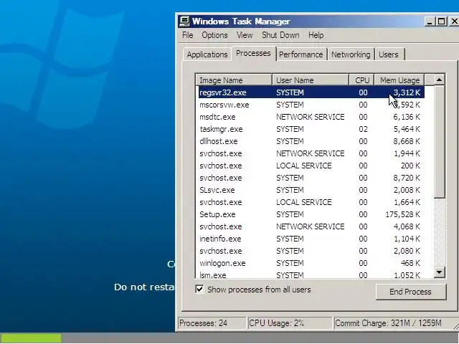Click the 175,528 K memory value

pyautogui.click(x=402, y=214)
